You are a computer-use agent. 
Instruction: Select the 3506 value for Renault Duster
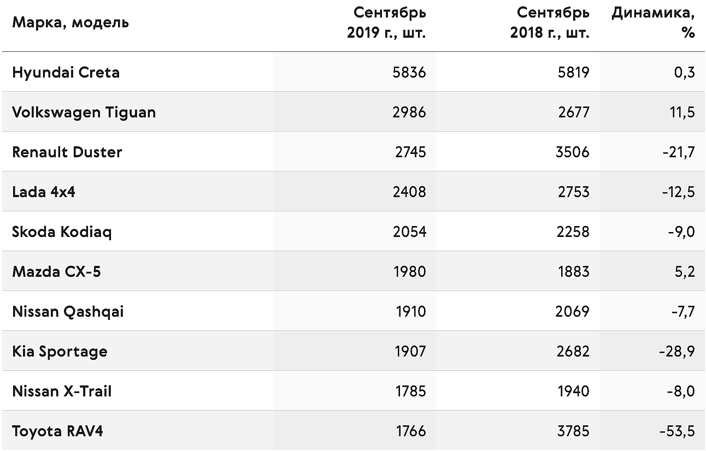point(573,152)
